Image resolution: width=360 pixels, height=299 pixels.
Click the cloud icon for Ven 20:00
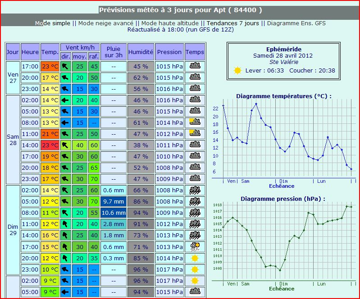click(x=195, y=77)
